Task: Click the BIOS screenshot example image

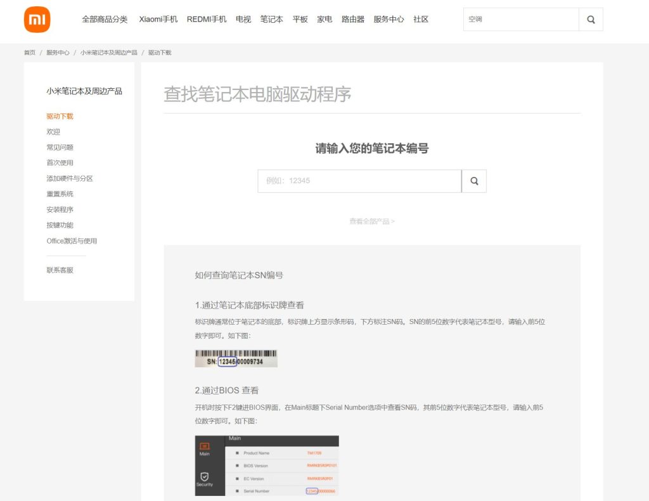Action: (267, 466)
